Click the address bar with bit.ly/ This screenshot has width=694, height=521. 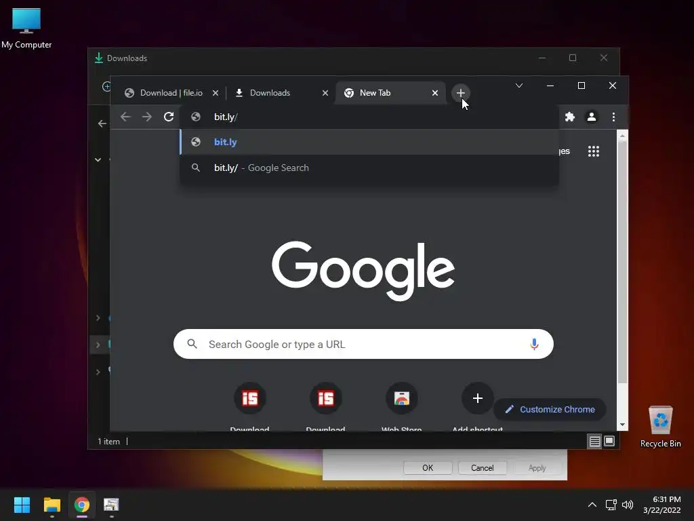coord(369,117)
